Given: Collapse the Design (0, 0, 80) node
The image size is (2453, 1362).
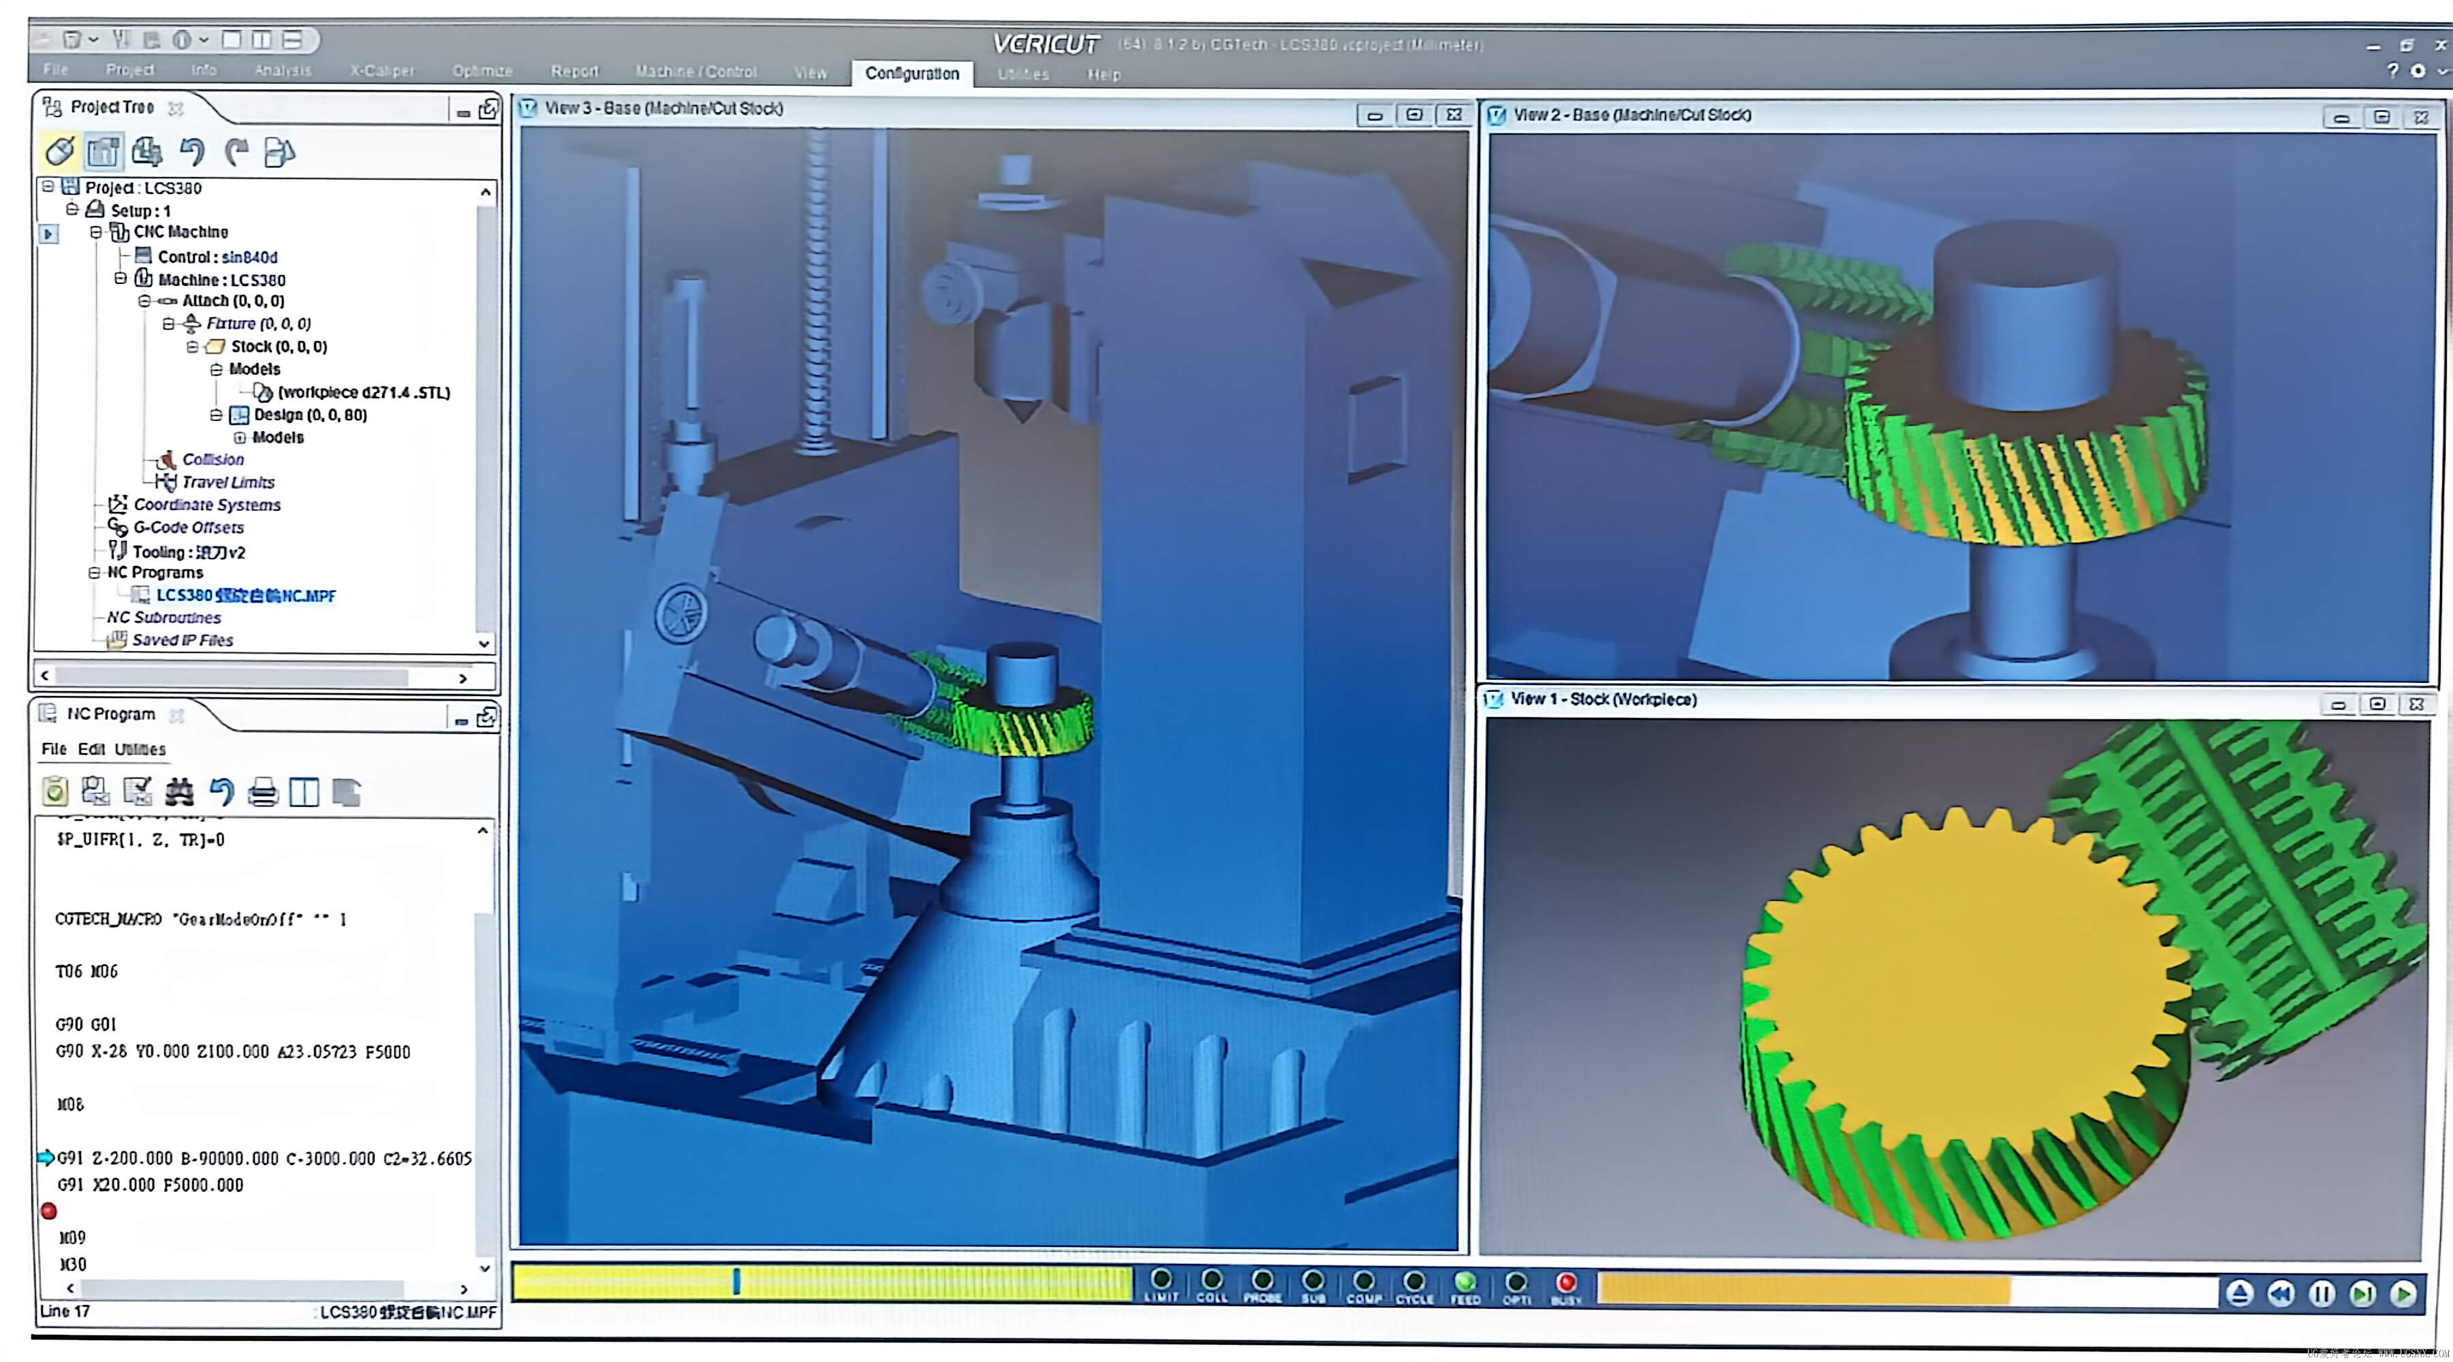Looking at the screenshot, I should (x=216, y=415).
